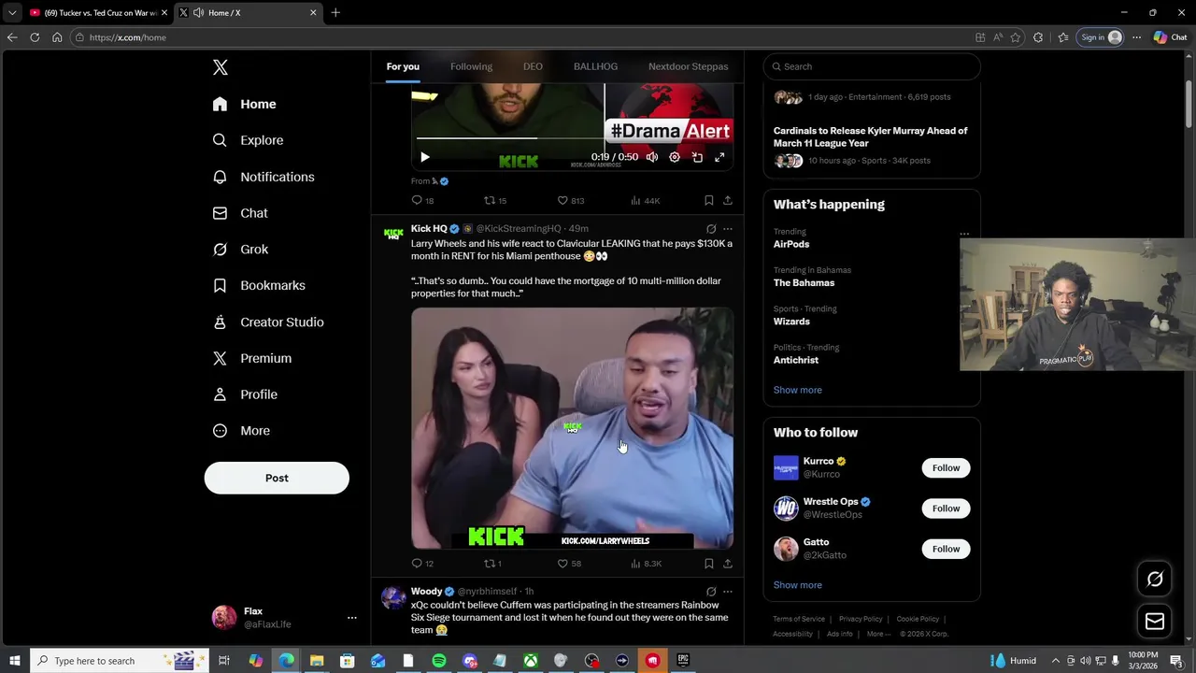Screen dimensions: 1196x673
Task: View analytics for Kick HQ post 8.3K
Action: [646, 564]
